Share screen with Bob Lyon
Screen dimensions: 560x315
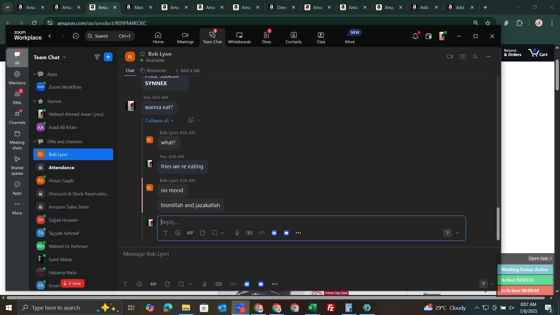[x=463, y=57]
